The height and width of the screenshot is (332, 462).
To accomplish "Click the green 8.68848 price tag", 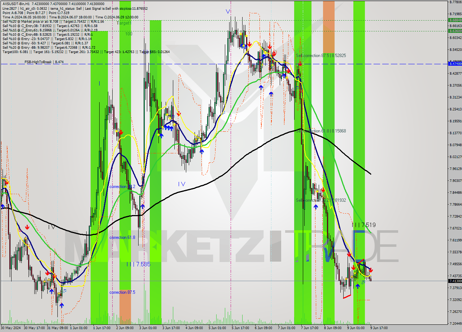I will point(455,20).
